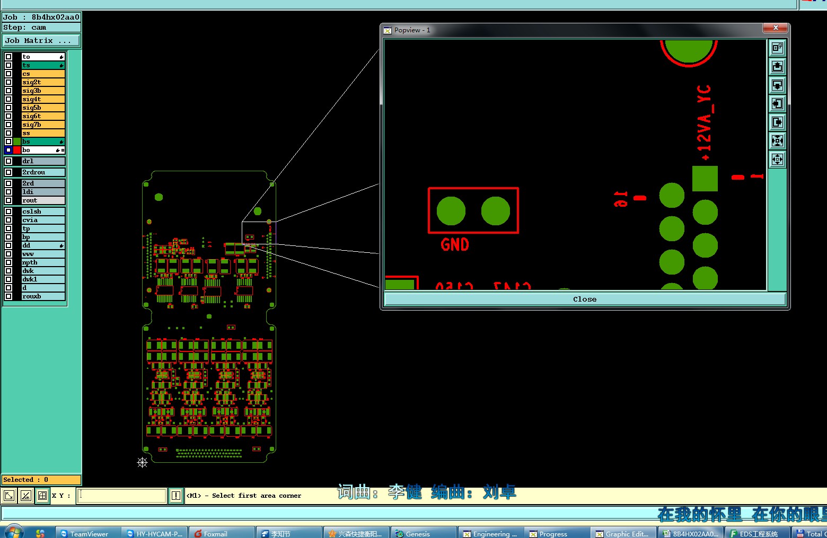Screen dimensions: 827x538
Task: Toggle visibility checkbox for layer drl
Action: (x=8, y=161)
